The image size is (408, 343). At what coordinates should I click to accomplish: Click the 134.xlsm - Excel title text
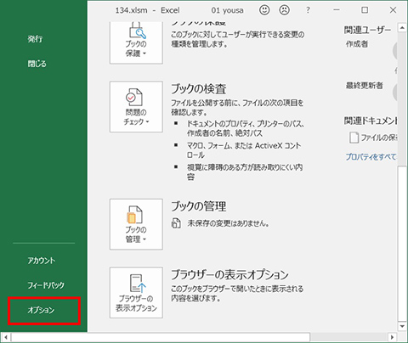tap(147, 10)
